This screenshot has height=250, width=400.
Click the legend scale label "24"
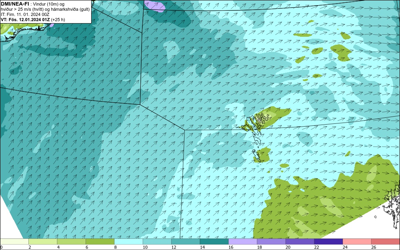point(345,247)
